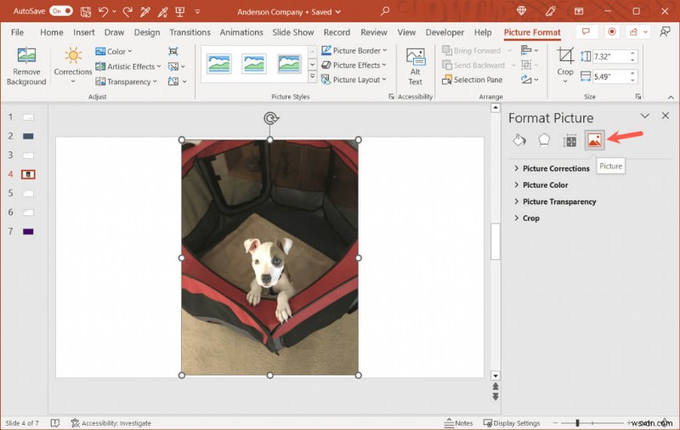Image resolution: width=680 pixels, height=430 pixels.
Task: Click the Search magnifier icon
Action: tap(385, 11)
